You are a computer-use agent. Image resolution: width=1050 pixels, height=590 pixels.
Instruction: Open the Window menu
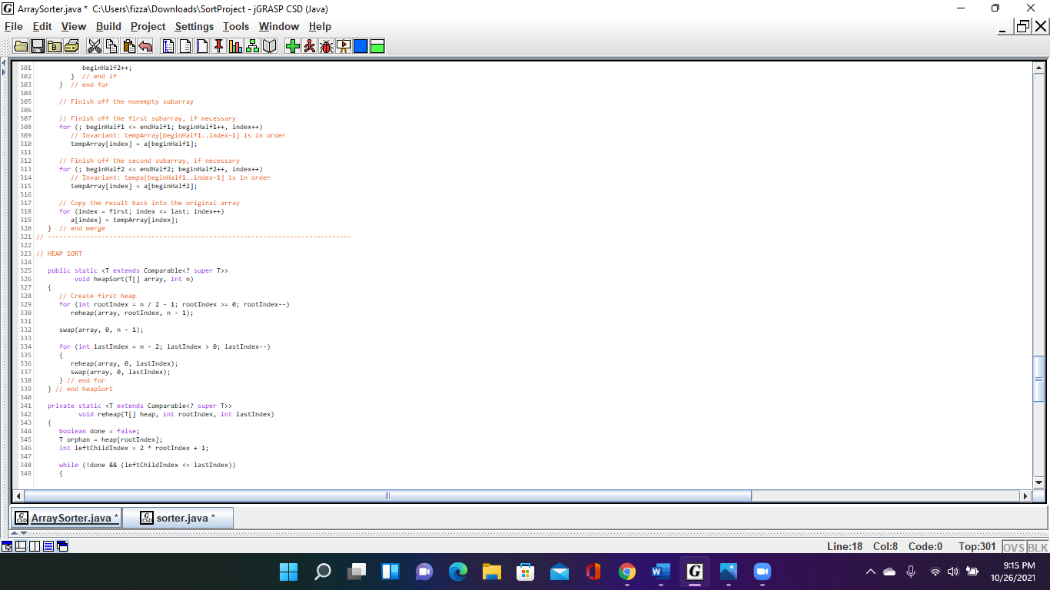[x=279, y=26]
